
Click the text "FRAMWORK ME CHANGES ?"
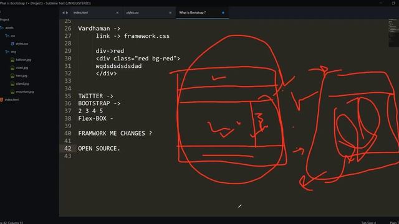click(115, 133)
